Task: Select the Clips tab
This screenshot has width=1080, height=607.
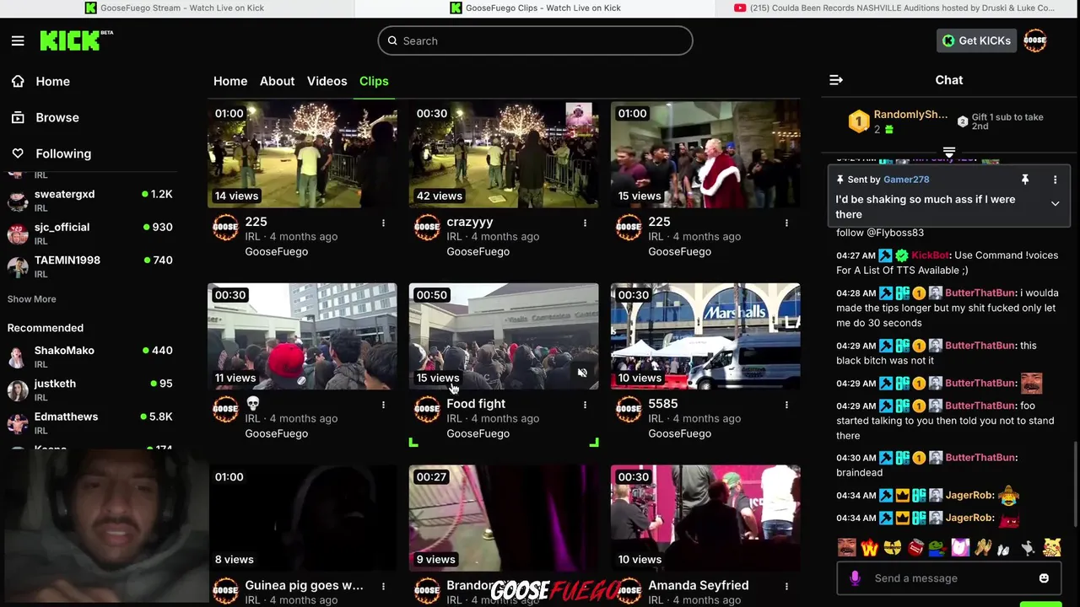Action: [374, 81]
